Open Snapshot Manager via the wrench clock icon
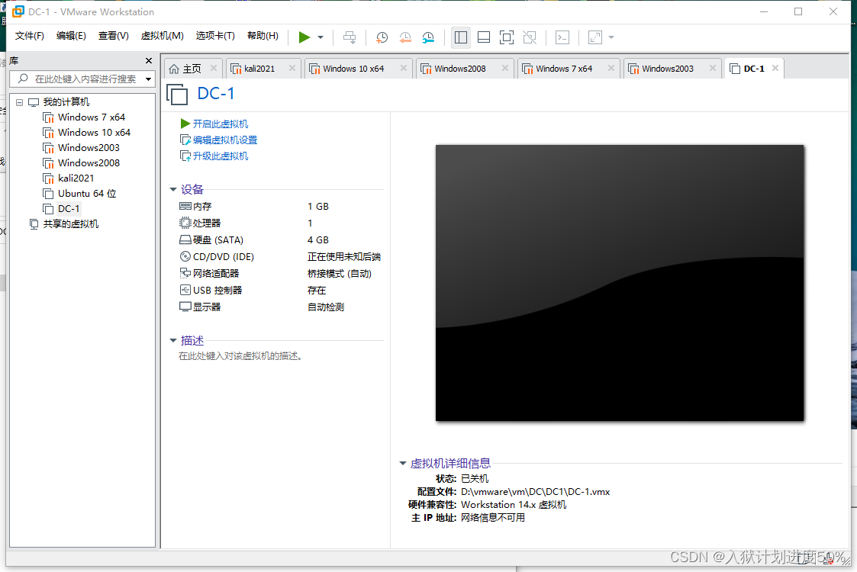 click(x=428, y=37)
